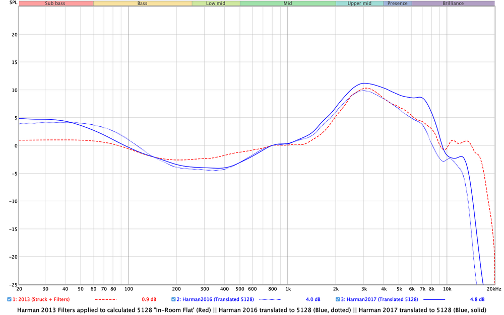Click the Low mid band label
The image size is (504, 315).
(216, 3)
